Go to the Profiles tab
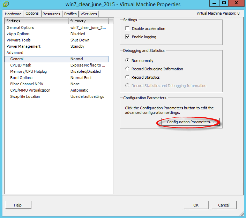The height and width of the screenshot is (218, 246). [70, 14]
